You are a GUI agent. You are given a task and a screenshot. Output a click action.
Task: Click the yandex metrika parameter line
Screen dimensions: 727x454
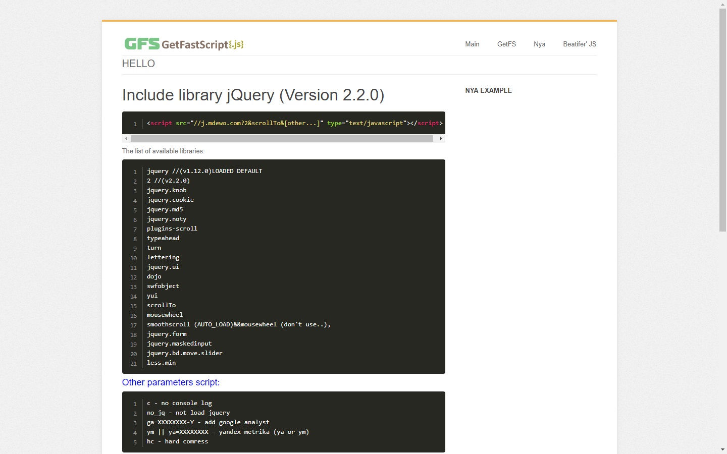point(228,432)
